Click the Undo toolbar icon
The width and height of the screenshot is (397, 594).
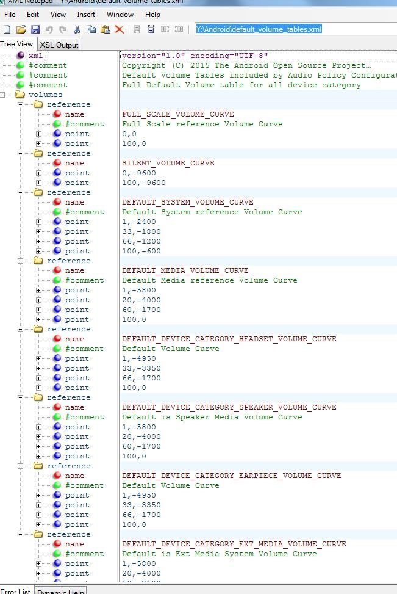(x=49, y=29)
